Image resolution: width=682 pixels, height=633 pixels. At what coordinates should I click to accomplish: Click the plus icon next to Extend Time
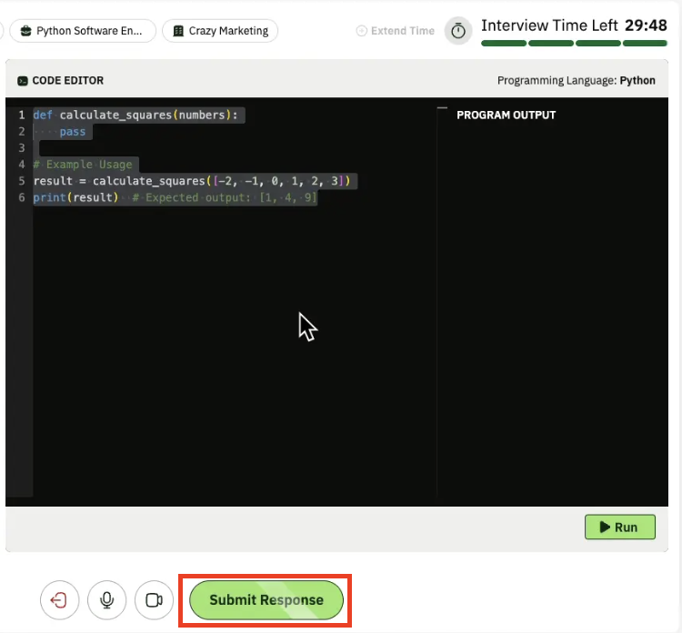tap(362, 31)
